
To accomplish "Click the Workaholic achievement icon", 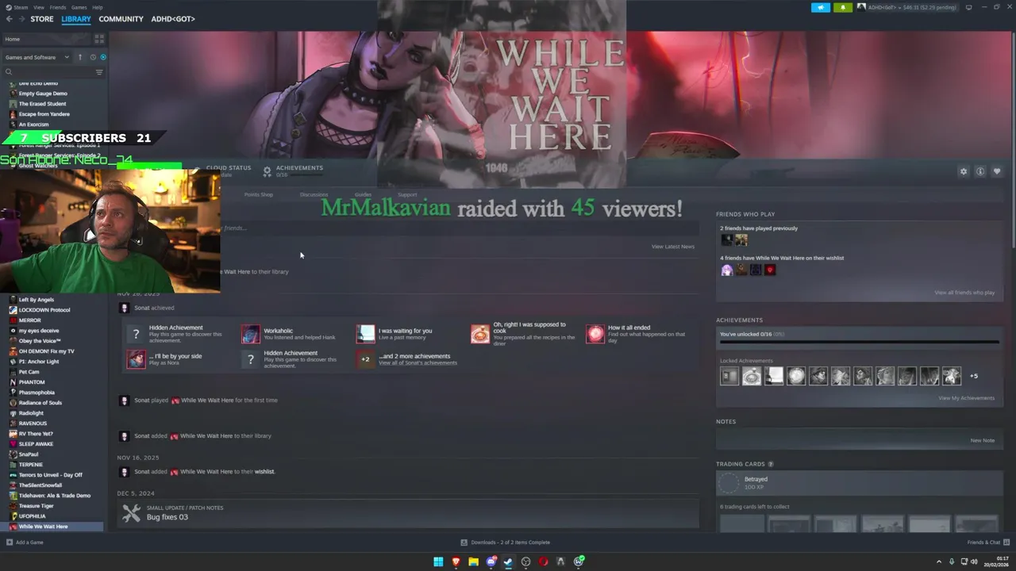I will coord(251,334).
